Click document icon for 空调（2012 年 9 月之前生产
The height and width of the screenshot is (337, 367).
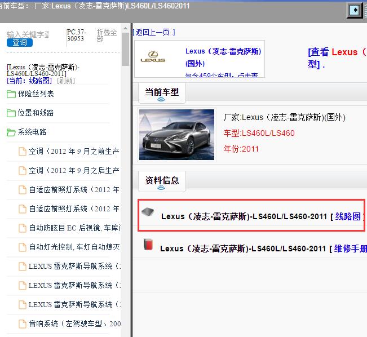pos(22,152)
